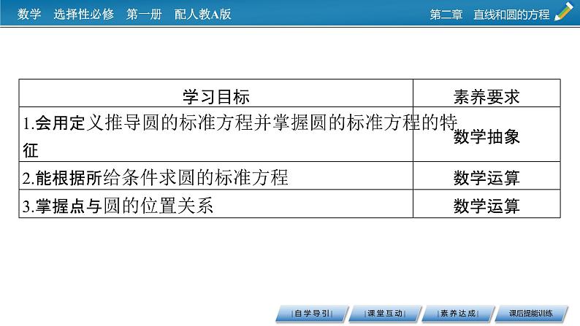This screenshot has width=580, height=326.
Task: Click the 学习目标 table header cell
Action: 215,96
